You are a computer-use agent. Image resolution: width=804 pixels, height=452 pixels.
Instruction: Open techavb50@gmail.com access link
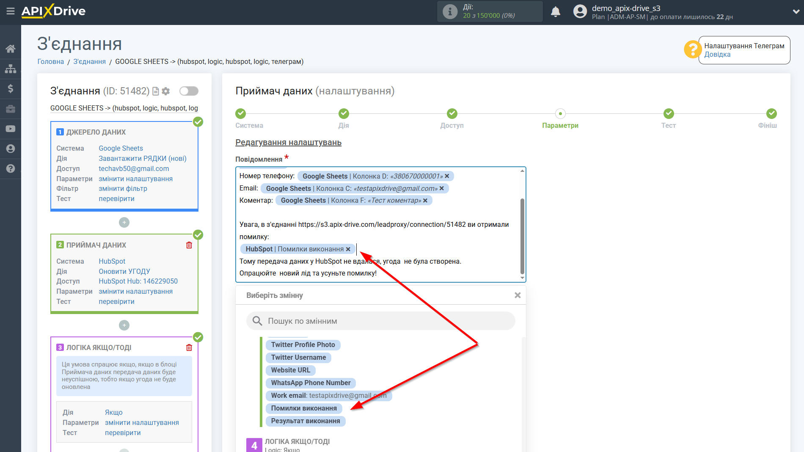pyautogui.click(x=134, y=169)
